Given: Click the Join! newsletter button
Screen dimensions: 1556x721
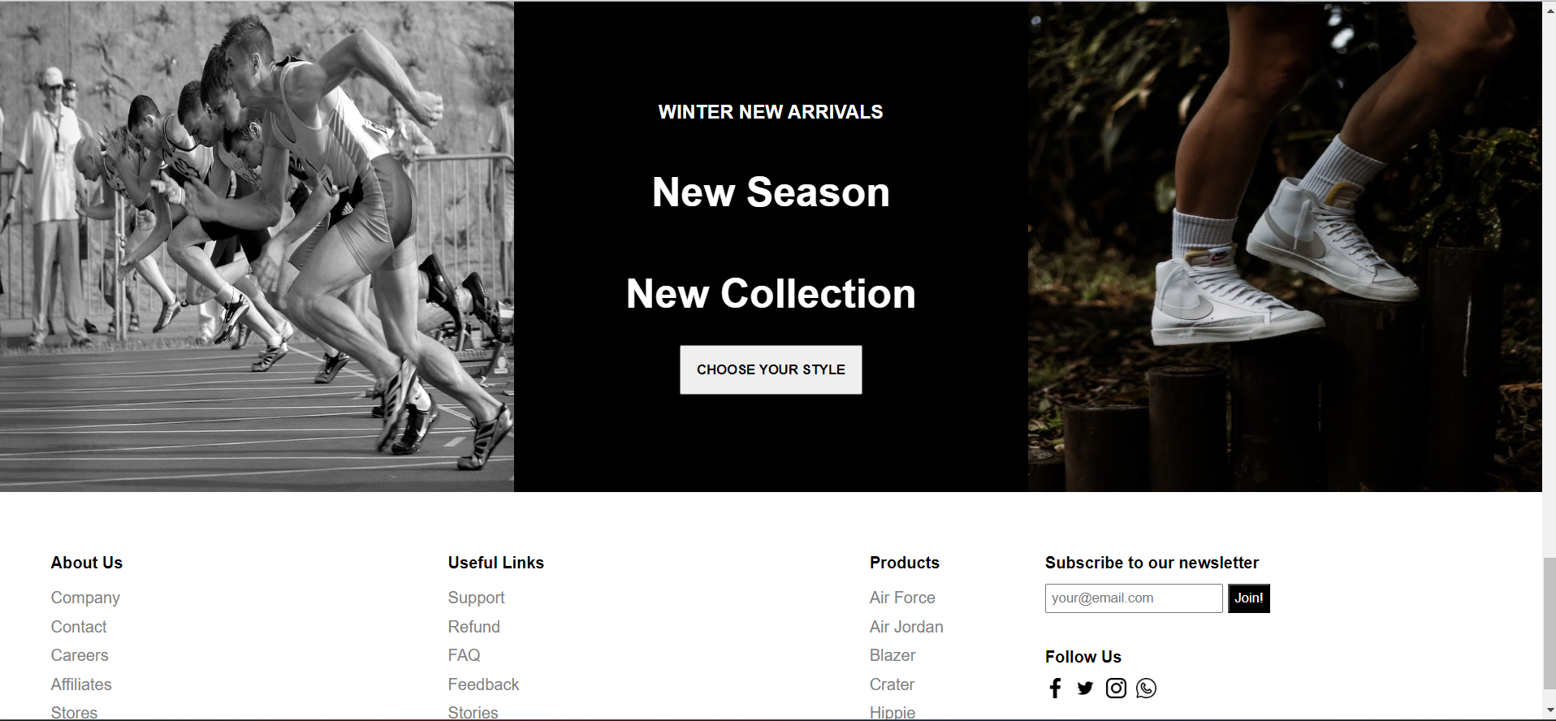Looking at the screenshot, I should pos(1248,598).
